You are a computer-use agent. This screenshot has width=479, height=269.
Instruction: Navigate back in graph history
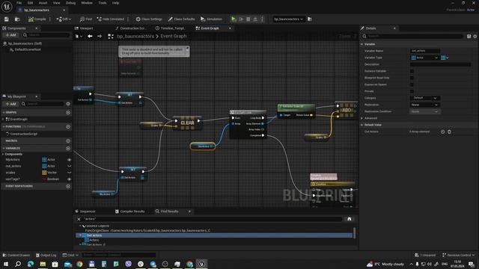(x=90, y=37)
